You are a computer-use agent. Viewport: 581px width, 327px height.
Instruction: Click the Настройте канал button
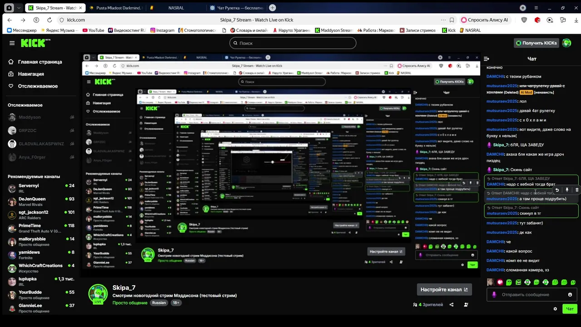444,289
